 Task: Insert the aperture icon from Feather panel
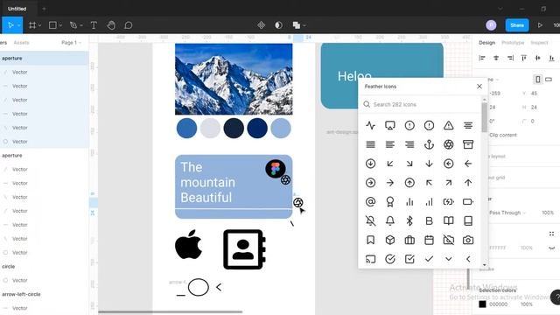[x=449, y=144]
